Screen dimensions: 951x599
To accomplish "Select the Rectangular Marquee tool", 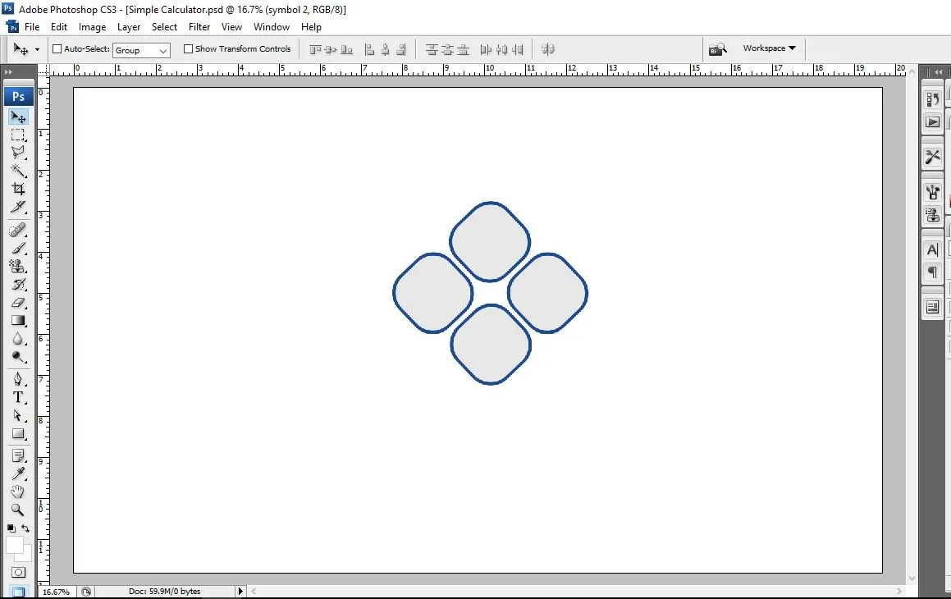I will [x=18, y=135].
